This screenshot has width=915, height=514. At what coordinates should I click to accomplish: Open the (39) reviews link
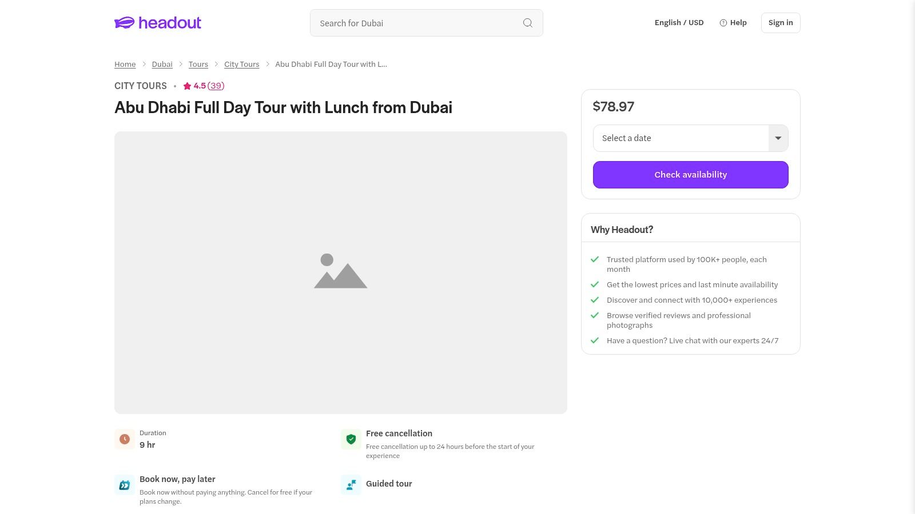216,86
